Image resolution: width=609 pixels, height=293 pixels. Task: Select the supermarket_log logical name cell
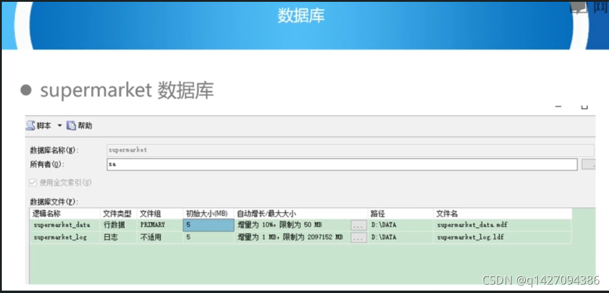65,237
